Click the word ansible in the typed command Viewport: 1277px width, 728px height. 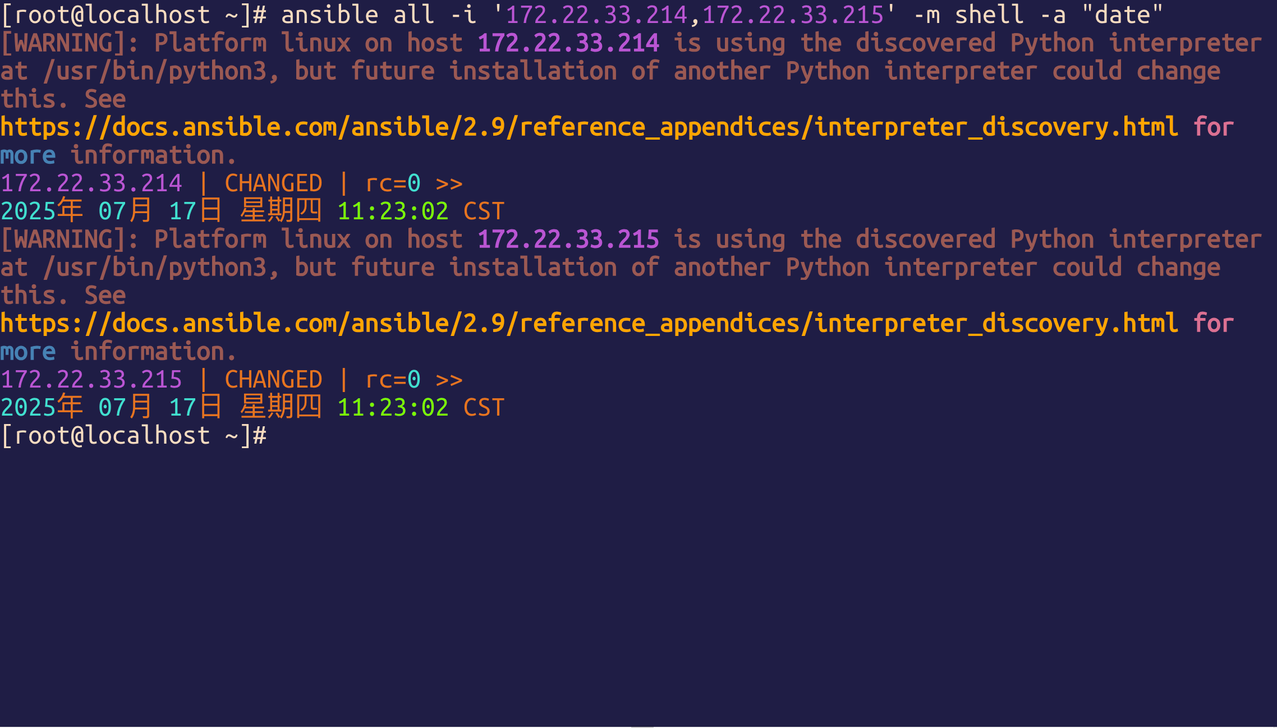[329, 15]
